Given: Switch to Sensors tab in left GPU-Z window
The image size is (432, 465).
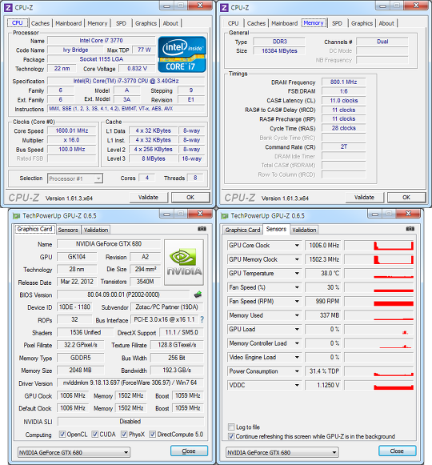Looking at the screenshot, I should click(68, 230).
